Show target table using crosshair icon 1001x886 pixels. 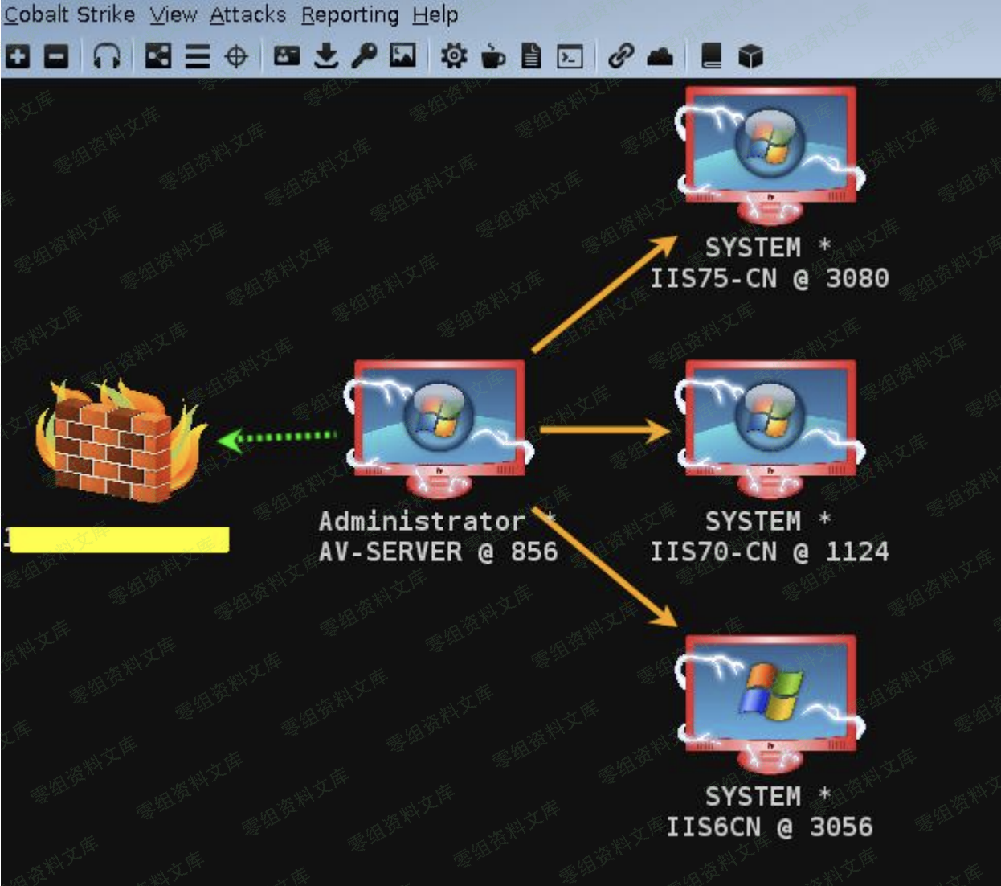[x=236, y=56]
